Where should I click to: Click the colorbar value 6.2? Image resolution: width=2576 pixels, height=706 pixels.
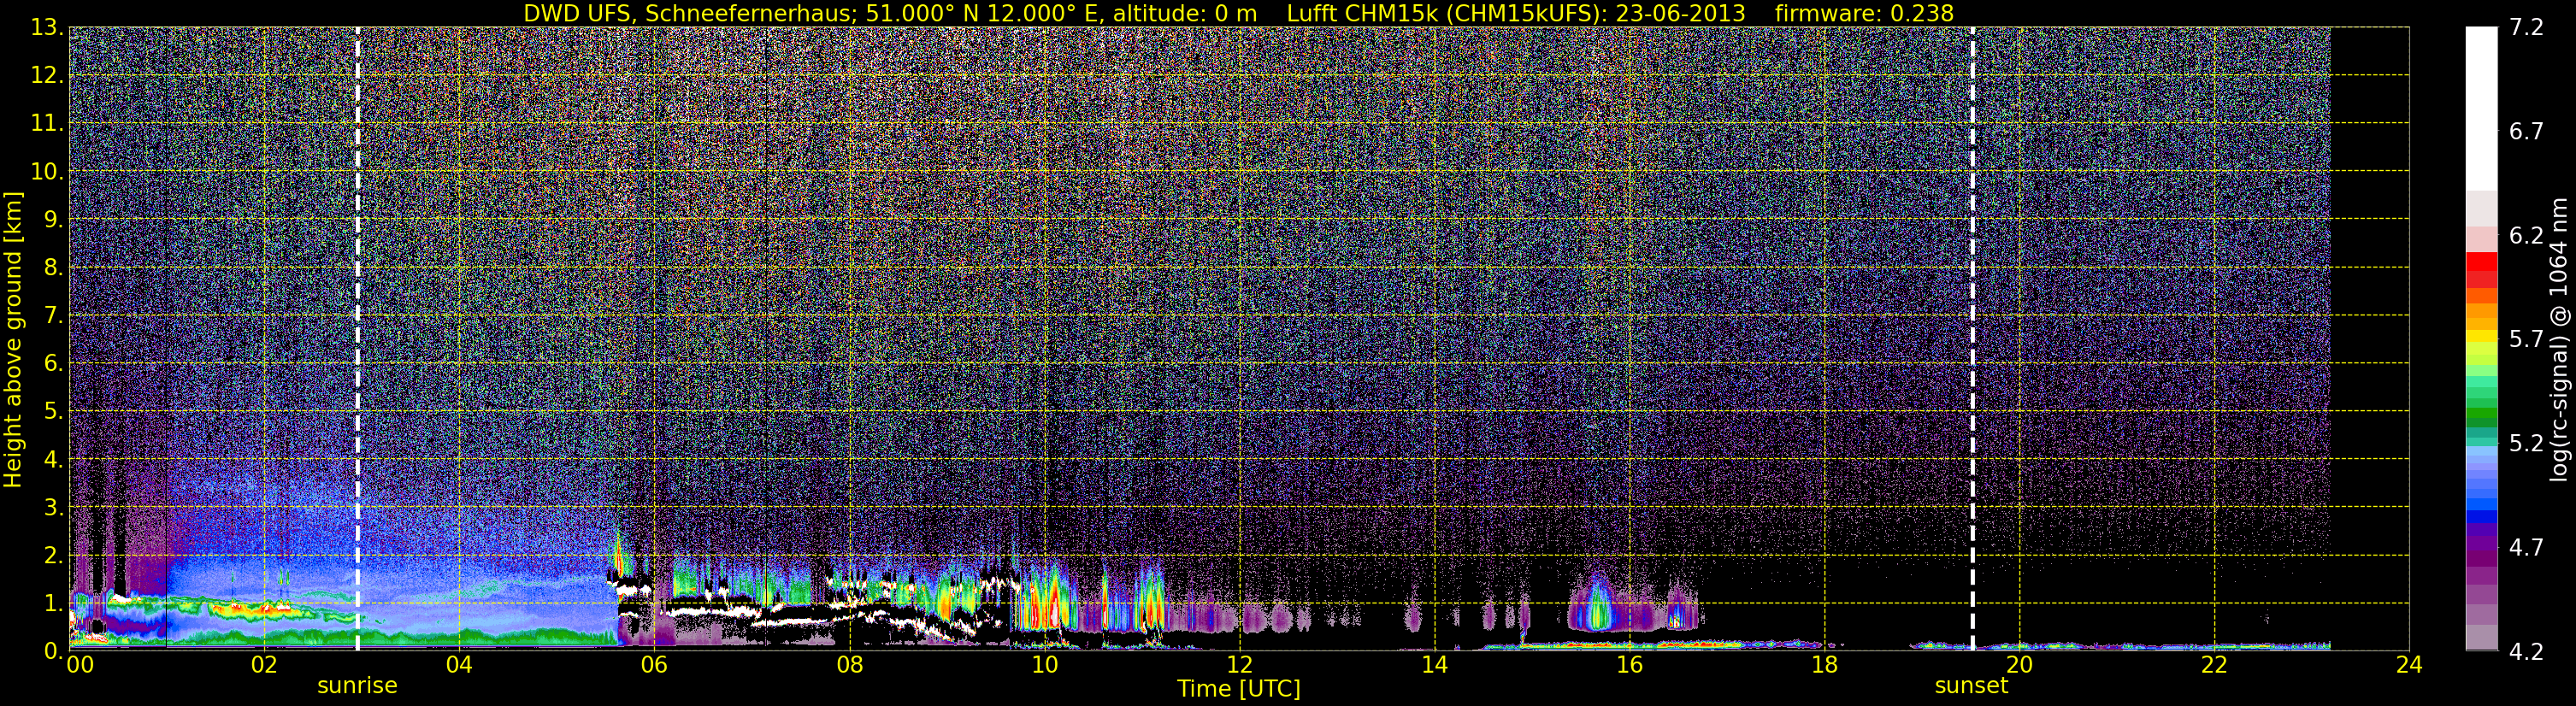(x=2526, y=235)
